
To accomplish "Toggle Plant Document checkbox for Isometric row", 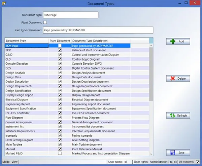I will pyautogui.click(x=60, y=135).
